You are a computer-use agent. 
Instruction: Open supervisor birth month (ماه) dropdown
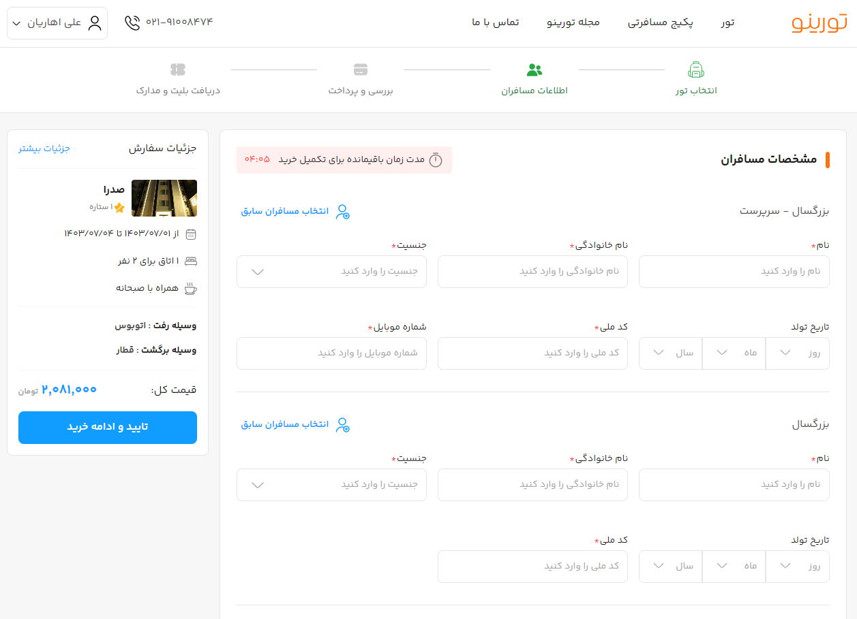(x=734, y=353)
